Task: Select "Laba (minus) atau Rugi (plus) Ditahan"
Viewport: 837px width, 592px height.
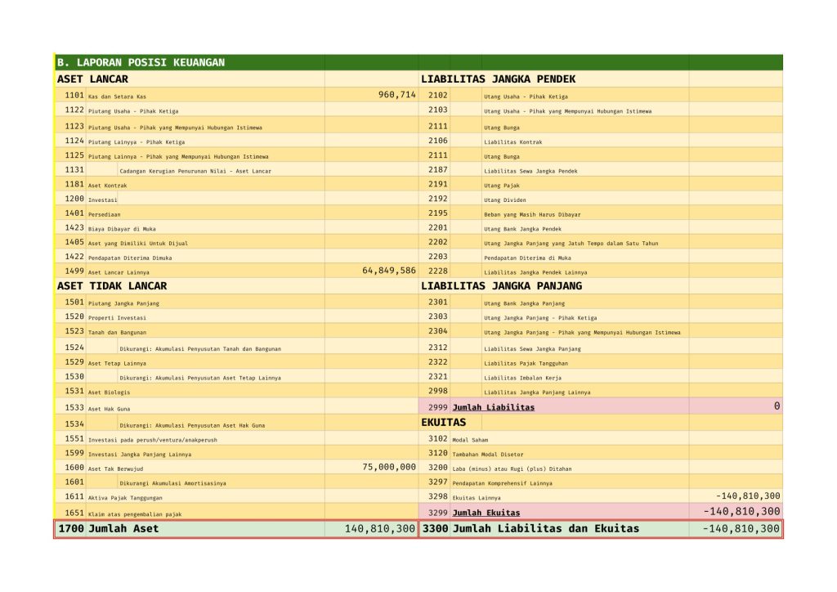Action: point(512,469)
